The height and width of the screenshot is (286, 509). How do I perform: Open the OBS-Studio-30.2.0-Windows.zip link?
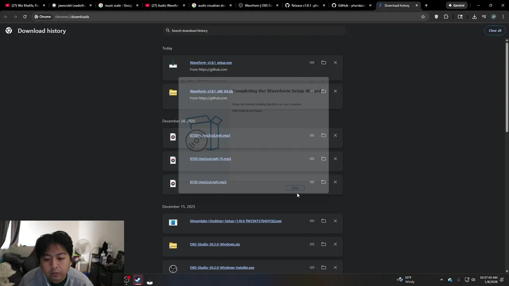coord(215,244)
